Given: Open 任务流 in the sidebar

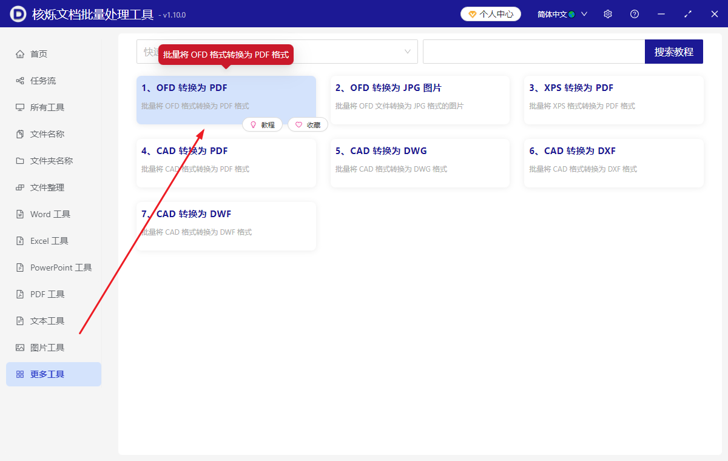Looking at the screenshot, I should click(53, 81).
